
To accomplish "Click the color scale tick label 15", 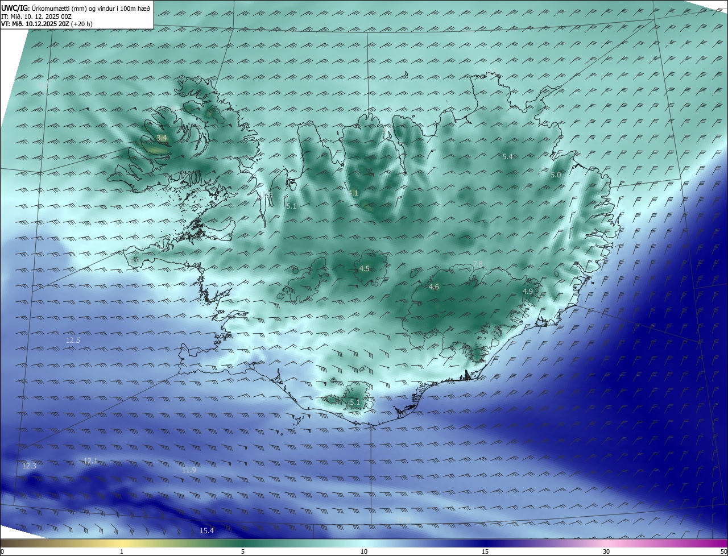I will (x=485, y=551).
